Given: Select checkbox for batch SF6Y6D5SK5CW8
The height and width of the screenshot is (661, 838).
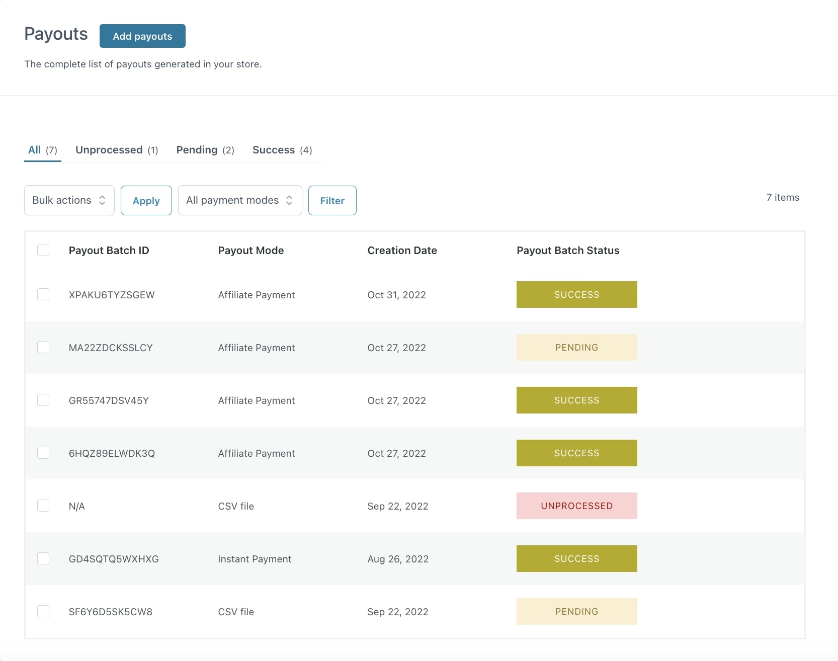Looking at the screenshot, I should click(x=43, y=611).
